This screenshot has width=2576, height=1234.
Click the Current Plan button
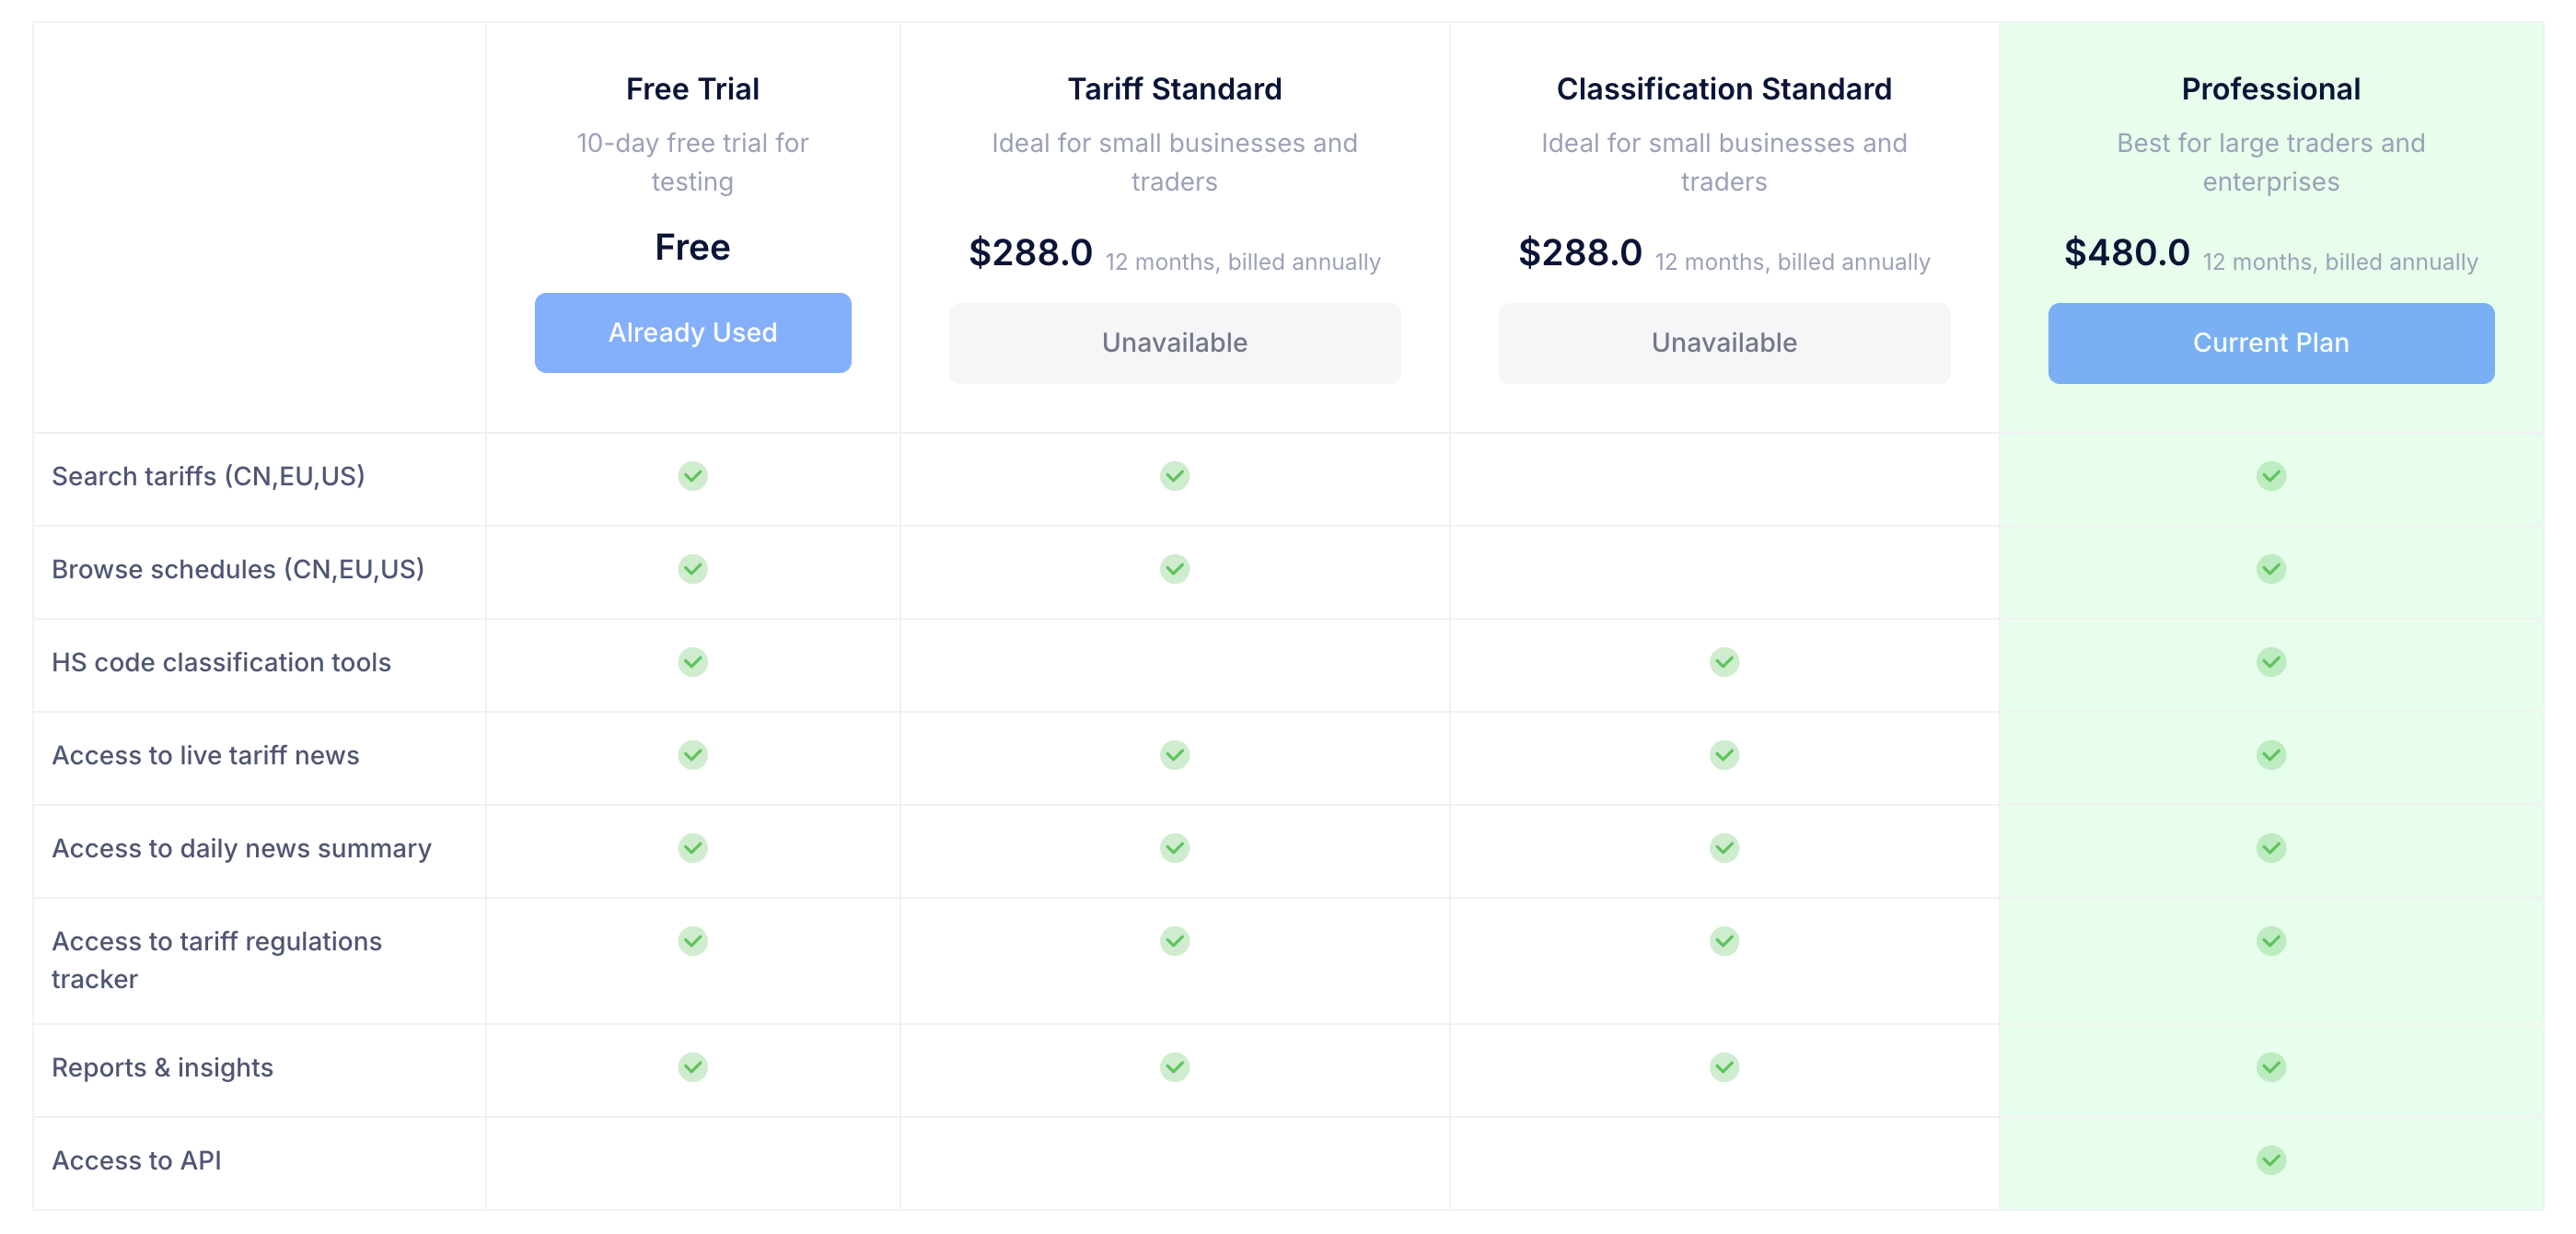coord(2270,343)
